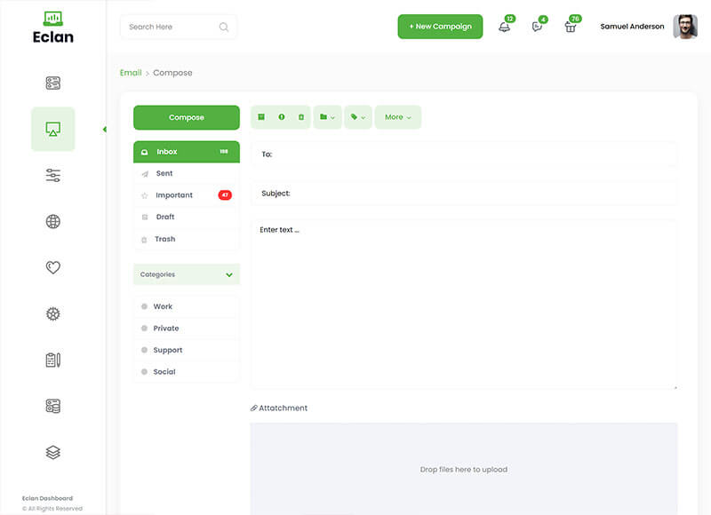Image resolution: width=711 pixels, height=515 pixels.
Task: Collapse the Categories section
Action: coord(228,275)
